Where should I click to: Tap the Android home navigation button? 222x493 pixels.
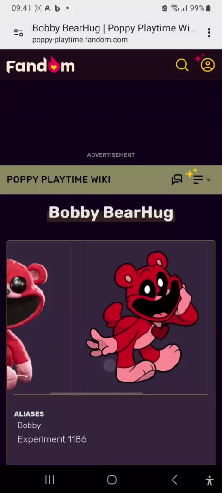111,480
